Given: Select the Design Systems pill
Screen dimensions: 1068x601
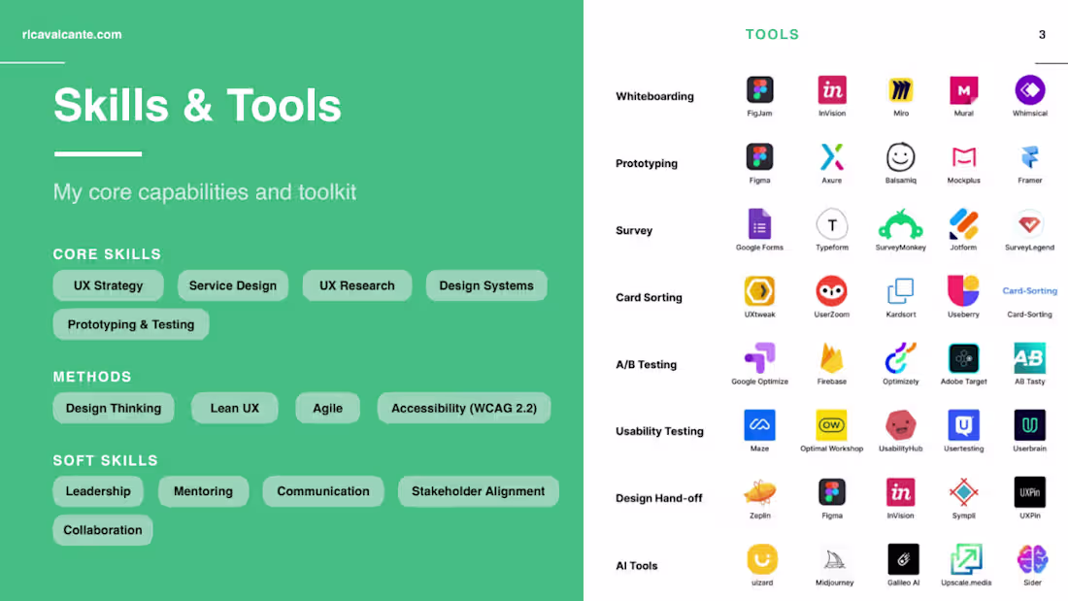Looking at the screenshot, I should [x=486, y=285].
